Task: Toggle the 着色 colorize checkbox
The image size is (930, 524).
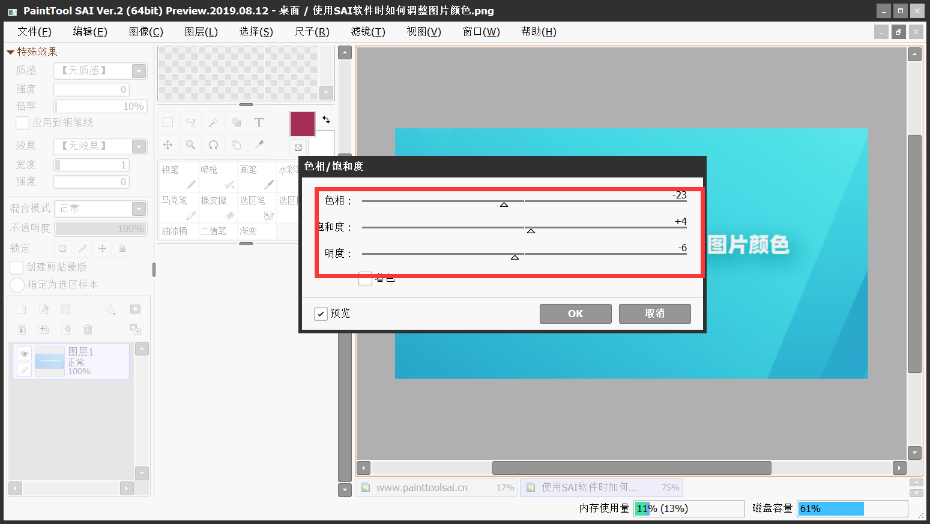Action: click(365, 278)
